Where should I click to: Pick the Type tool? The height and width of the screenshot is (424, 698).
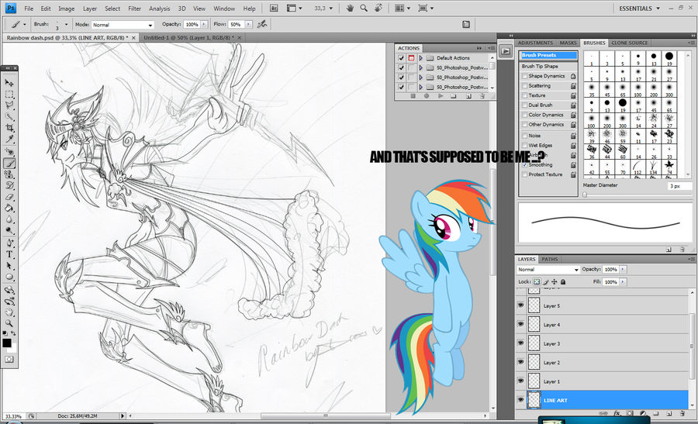coord(9,254)
